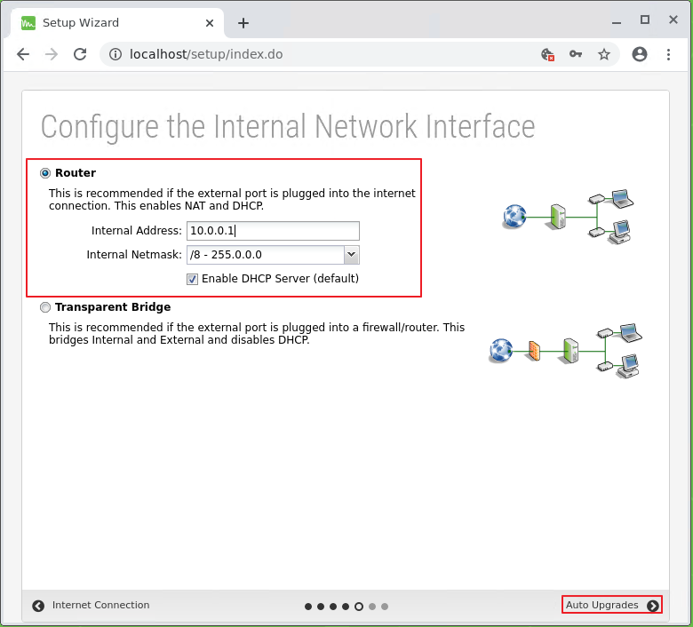Bookmark this page with the star icon

click(604, 54)
